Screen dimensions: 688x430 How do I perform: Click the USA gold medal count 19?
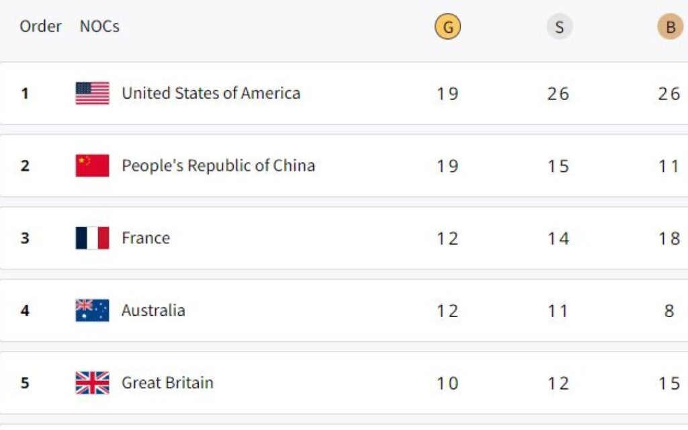tap(447, 94)
